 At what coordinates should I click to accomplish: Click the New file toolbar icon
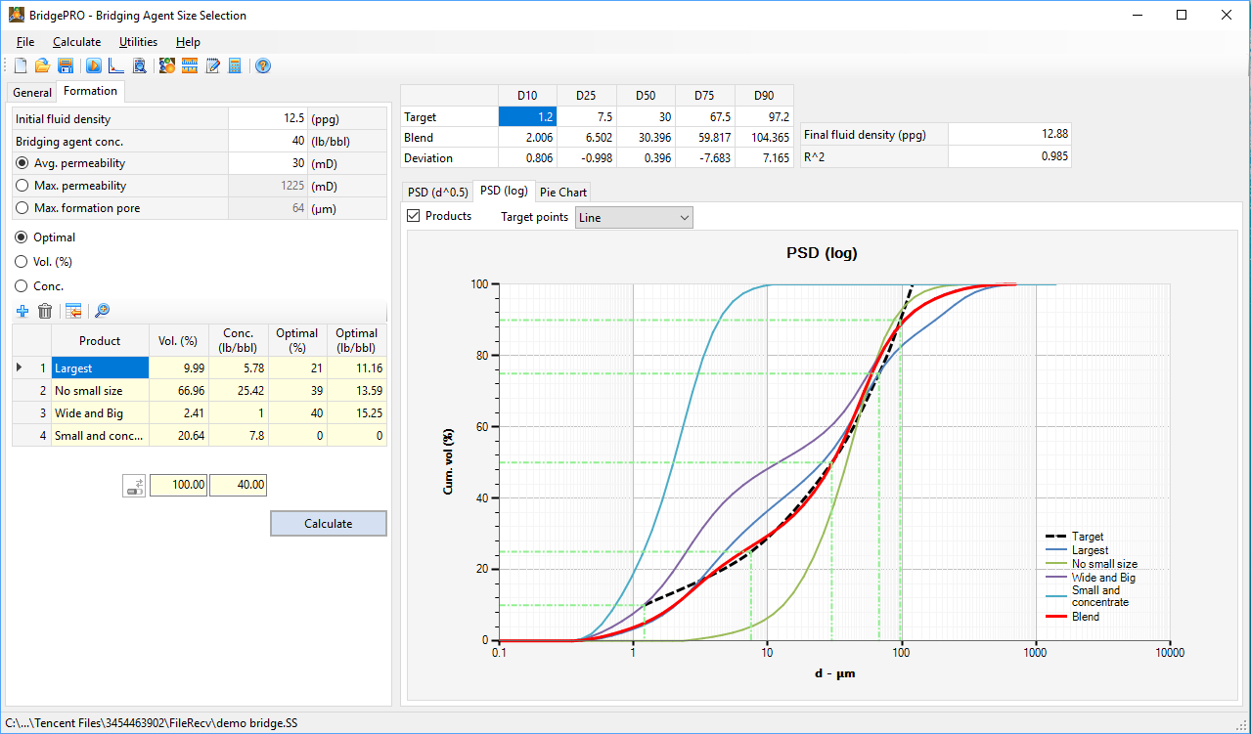coord(21,66)
